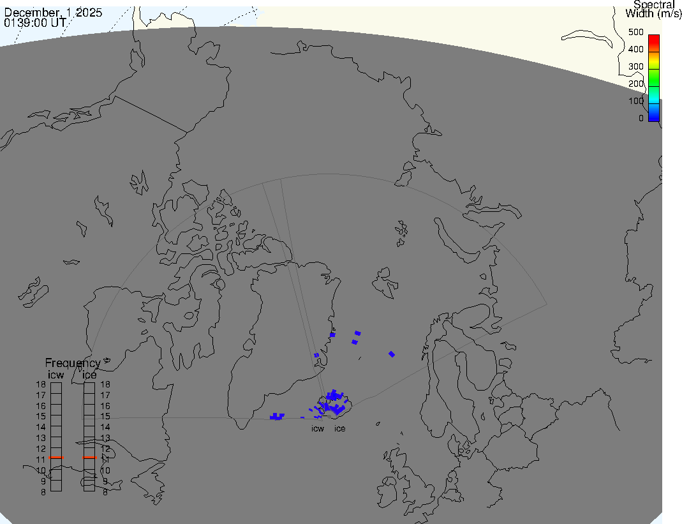Click the blue bottom segment of spectral width color bar

(x=654, y=112)
